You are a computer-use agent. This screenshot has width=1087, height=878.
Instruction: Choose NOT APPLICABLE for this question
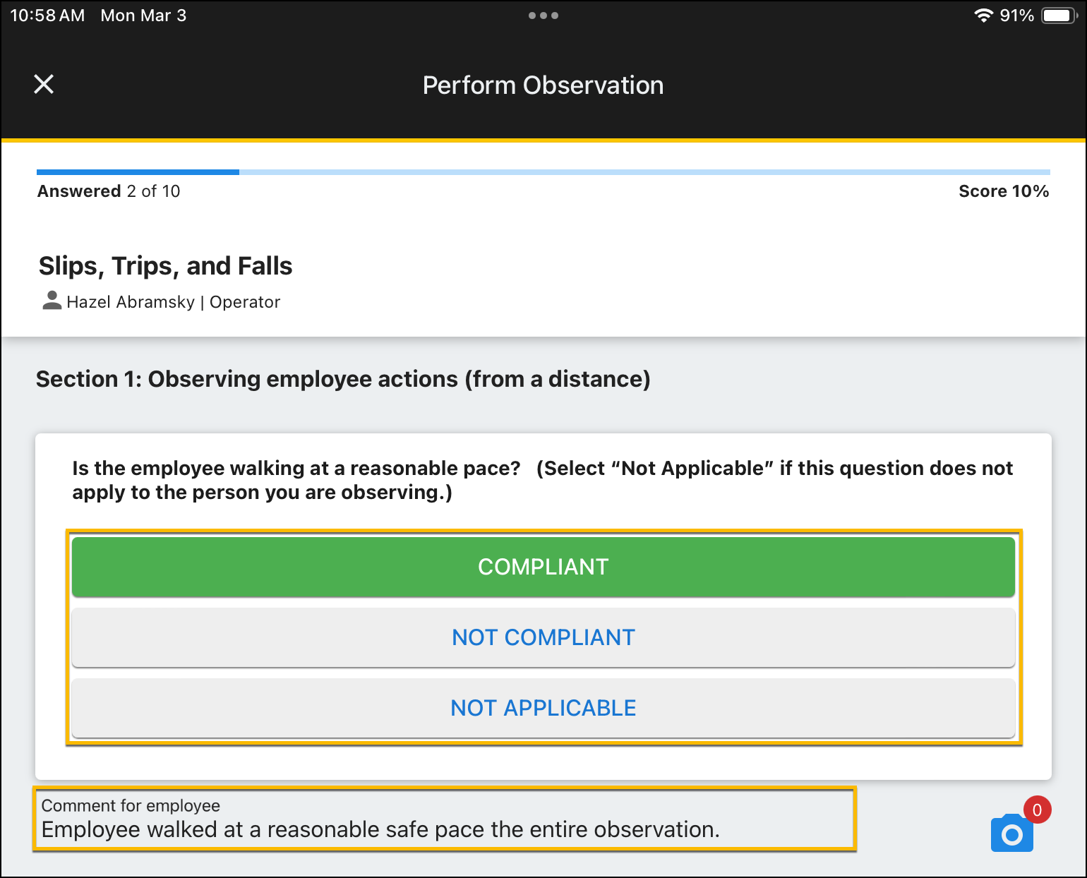click(x=543, y=708)
